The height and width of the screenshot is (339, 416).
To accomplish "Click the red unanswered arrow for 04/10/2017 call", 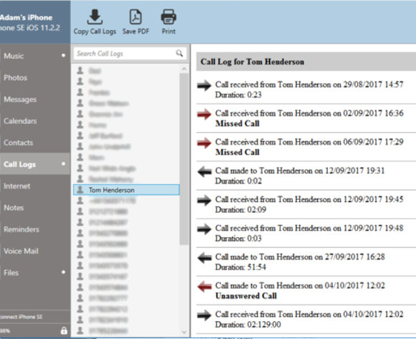I will 204,287.
